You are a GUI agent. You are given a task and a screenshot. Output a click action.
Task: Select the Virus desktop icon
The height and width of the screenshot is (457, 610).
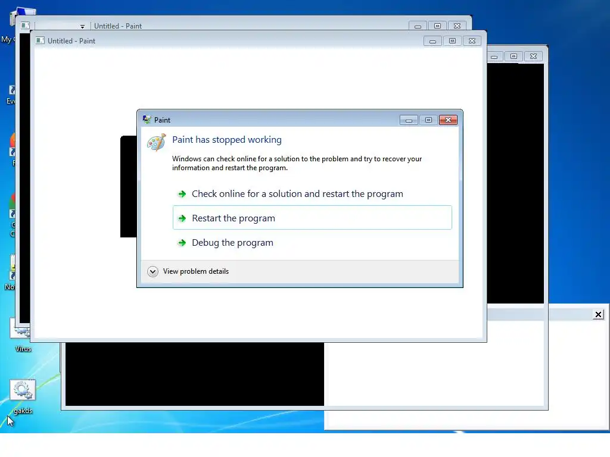(23, 335)
